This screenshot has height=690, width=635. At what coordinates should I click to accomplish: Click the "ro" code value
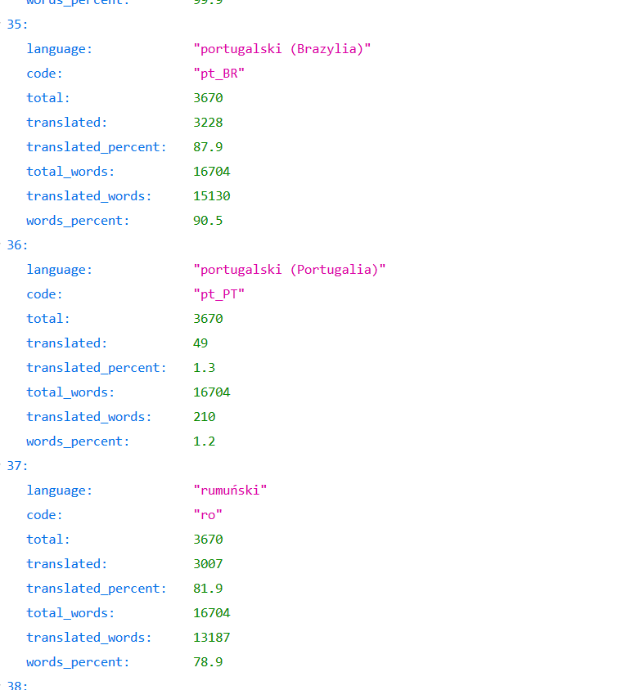tap(208, 515)
